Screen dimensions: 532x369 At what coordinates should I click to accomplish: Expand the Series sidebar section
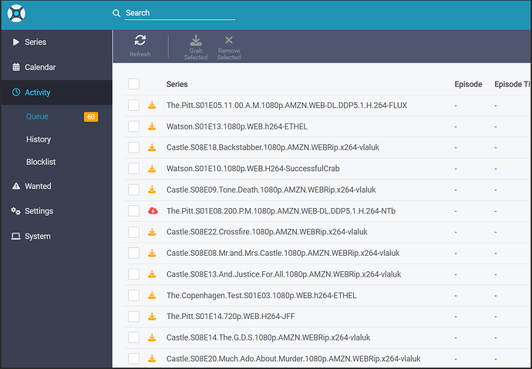point(35,42)
